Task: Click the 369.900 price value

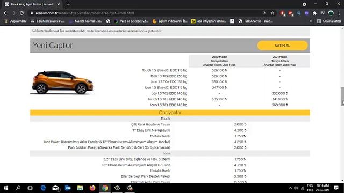Action: 279,105
